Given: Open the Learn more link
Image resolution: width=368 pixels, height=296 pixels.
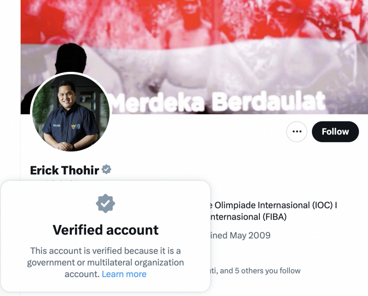Looking at the screenshot, I should coord(124,274).
